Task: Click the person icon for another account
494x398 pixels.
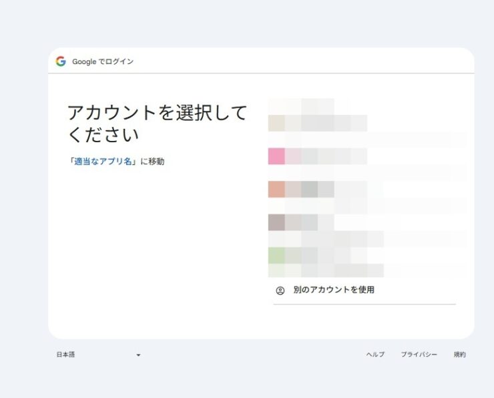Action: (280, 290)
